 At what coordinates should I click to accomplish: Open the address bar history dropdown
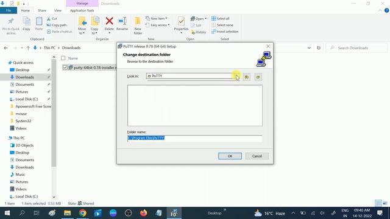pyautogui.click(x=309, y=48)
